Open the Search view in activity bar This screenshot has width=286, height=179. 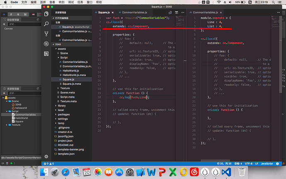coord(46,24)
